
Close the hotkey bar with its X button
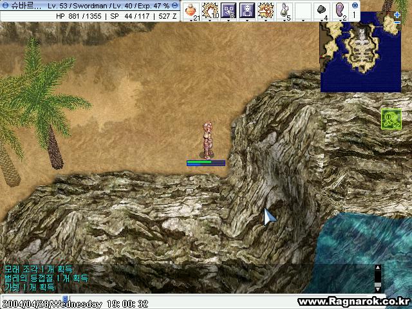coord(355,5)
